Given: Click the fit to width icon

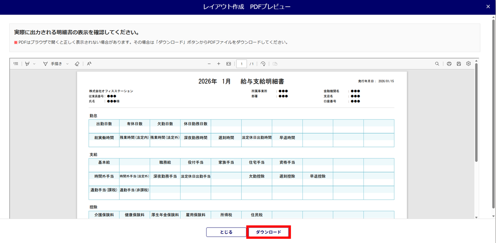Looking at the screenshot, I should (x=229, y=64).
